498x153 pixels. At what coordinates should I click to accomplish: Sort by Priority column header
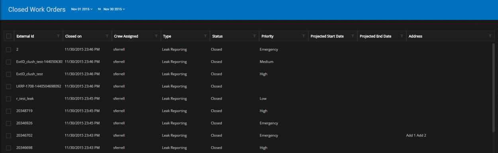point(267,36)
